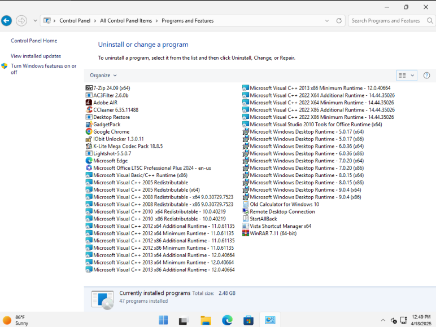Open the Windows Start menu

(x=163, y=320)
